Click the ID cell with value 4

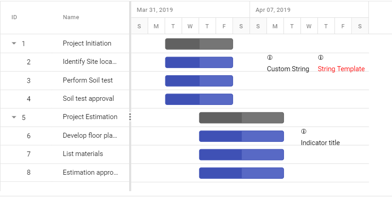(28, 99)
